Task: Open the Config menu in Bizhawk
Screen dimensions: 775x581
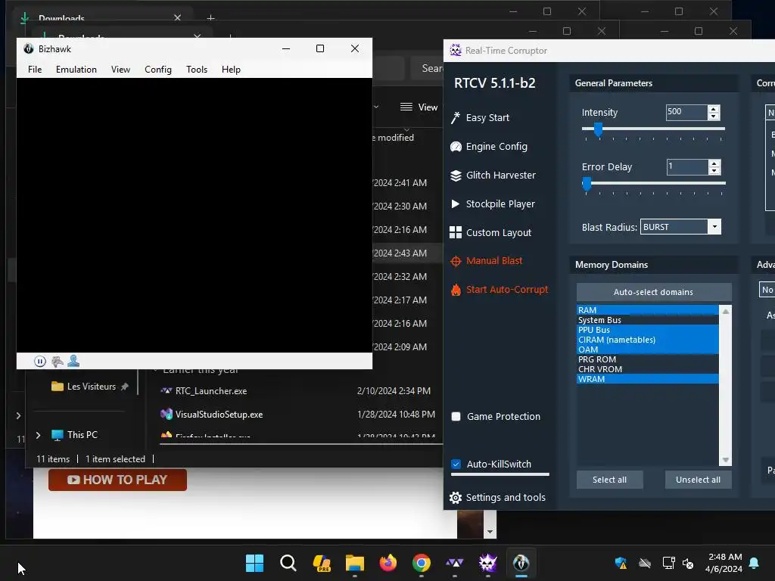Action: click(158, 69)
